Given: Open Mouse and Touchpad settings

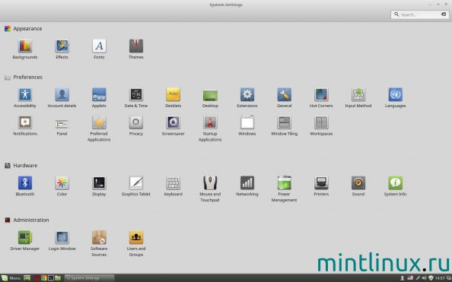Looking at the screenshot, I should pyautogui.click(x=210, y=189).
